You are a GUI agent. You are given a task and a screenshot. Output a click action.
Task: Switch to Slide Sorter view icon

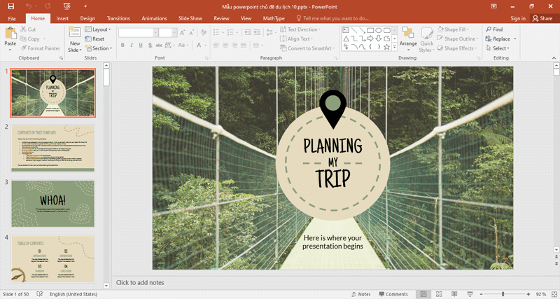click(x=439, y=294)
